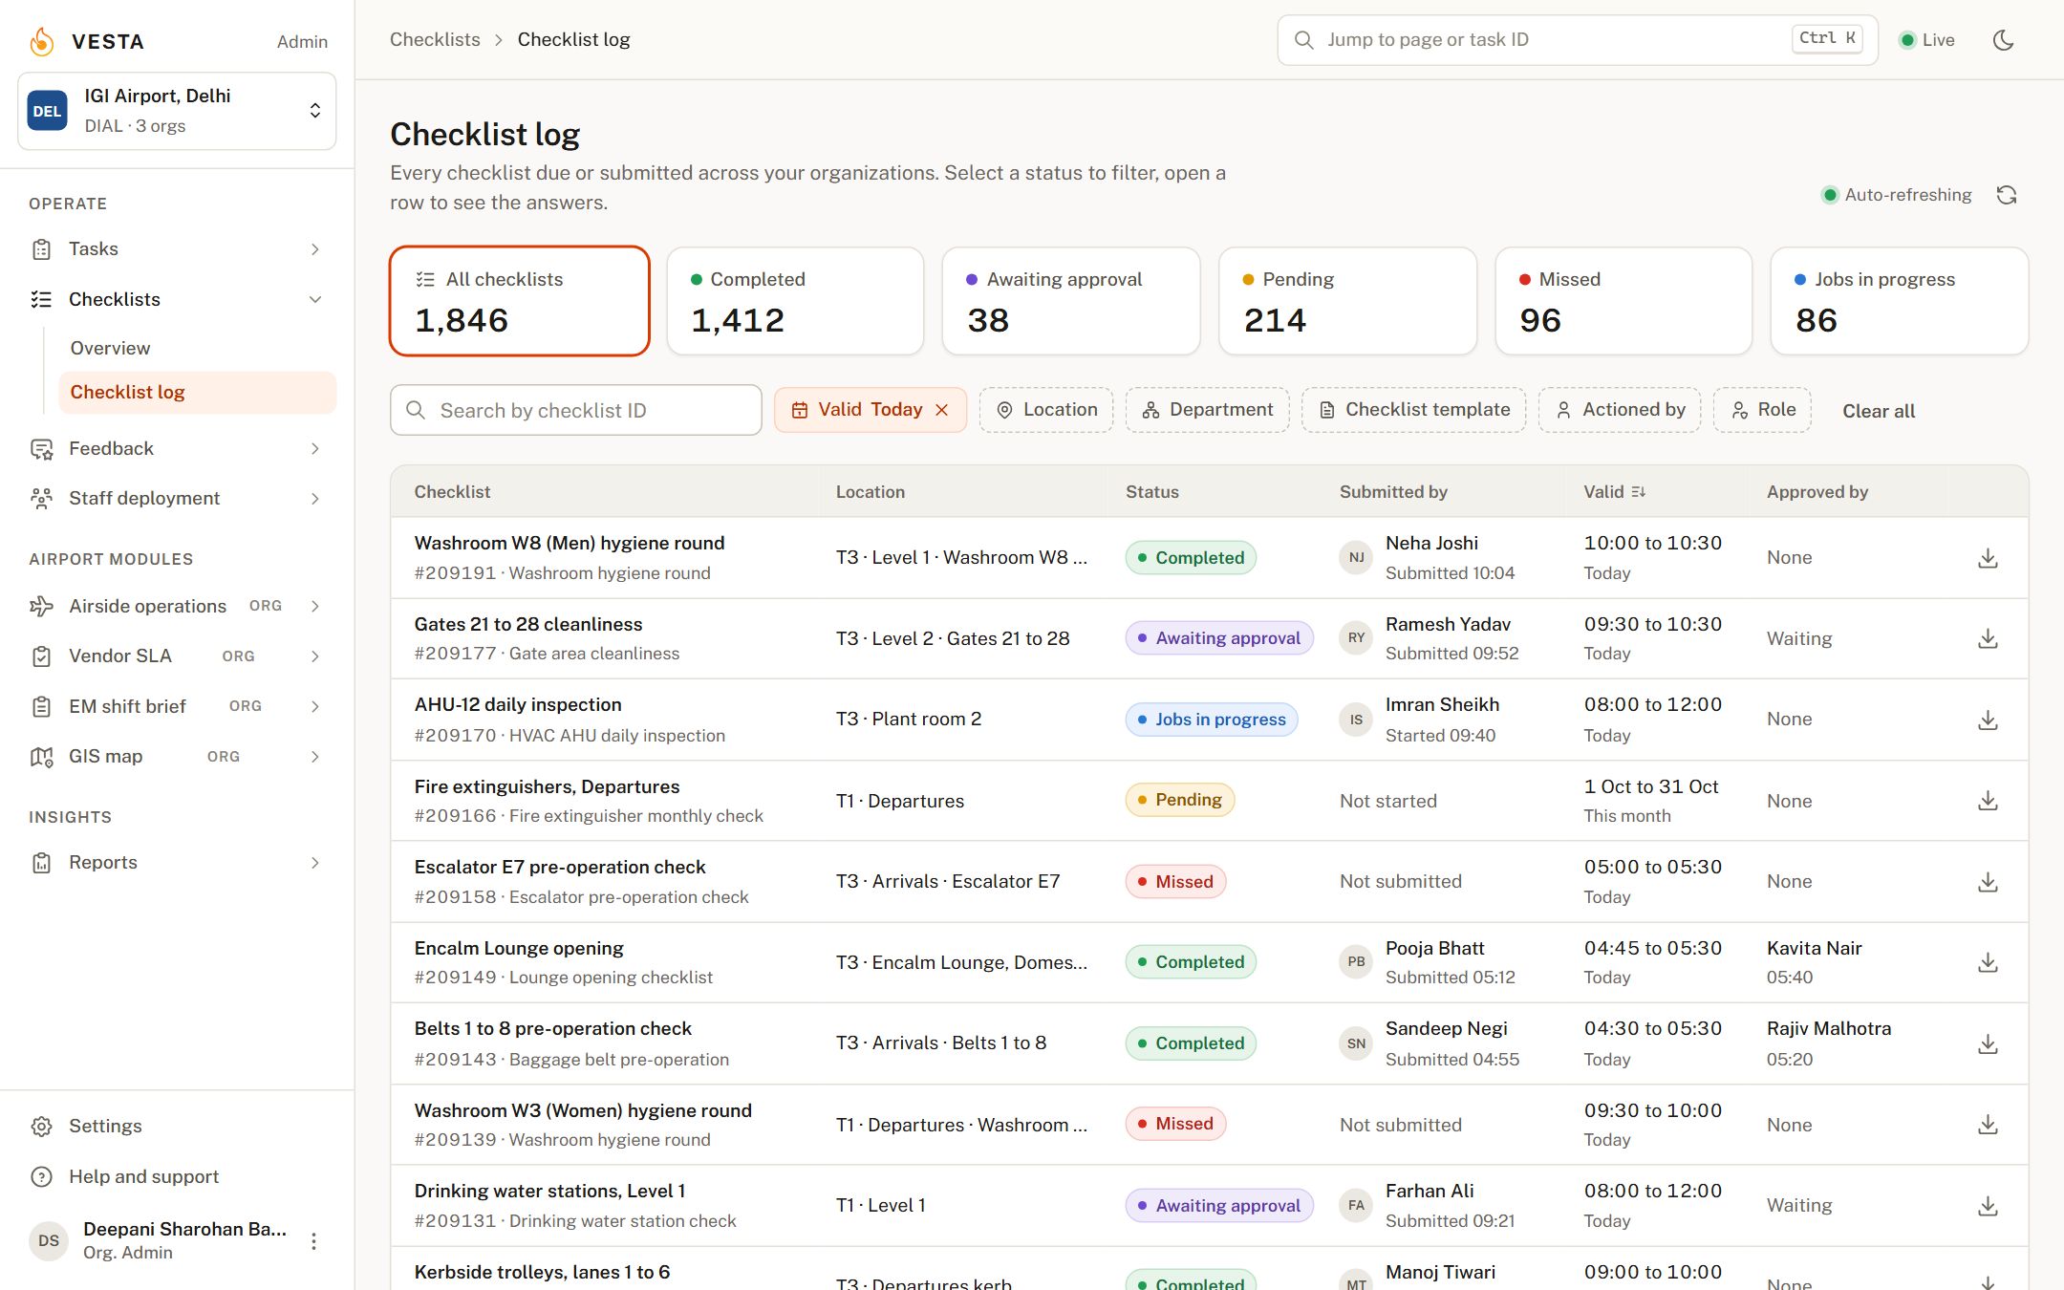Select the Awaiting approval card
Screen dimensions: 2064x1290
pos(1071,301)
